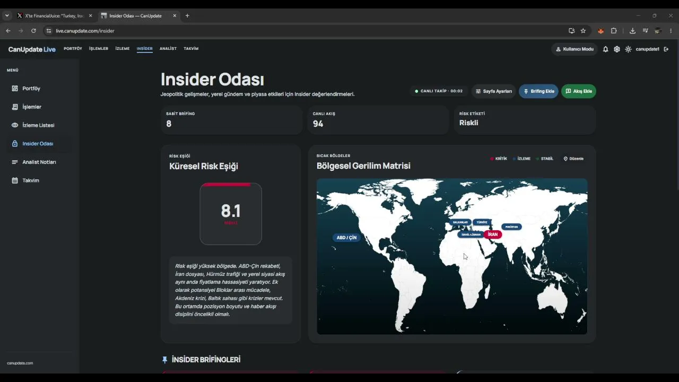This screenshot has width=679, height=382.
Task: Click the Portföy sidebar icon
Action: point(15,89)
